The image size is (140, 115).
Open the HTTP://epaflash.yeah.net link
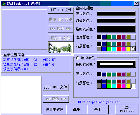pos(99,102)
